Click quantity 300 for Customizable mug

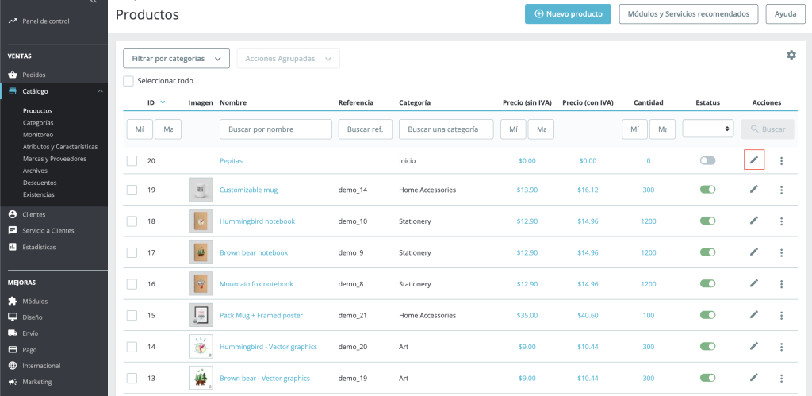pyautogui.click(x=649, y=190)
